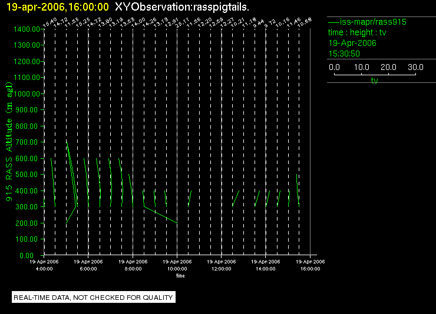This screenshot has height=314, width=436.
Task: Click the first green profile after 4:00
Action: point(53,182)
